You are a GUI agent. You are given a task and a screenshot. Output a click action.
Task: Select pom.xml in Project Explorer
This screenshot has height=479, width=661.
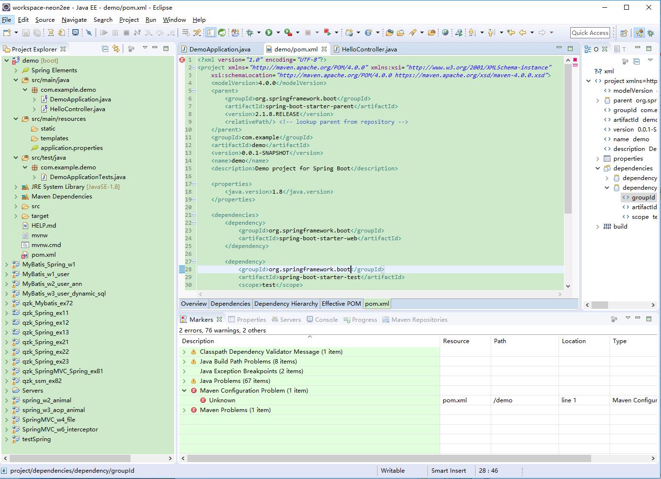point(43,255)
